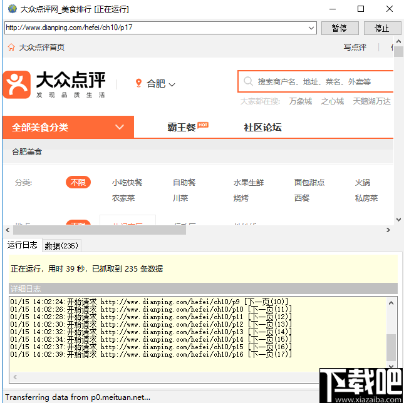Choose the 小吃快餐 category
This screenshot has height=403, width=404.
pos(127,183)
